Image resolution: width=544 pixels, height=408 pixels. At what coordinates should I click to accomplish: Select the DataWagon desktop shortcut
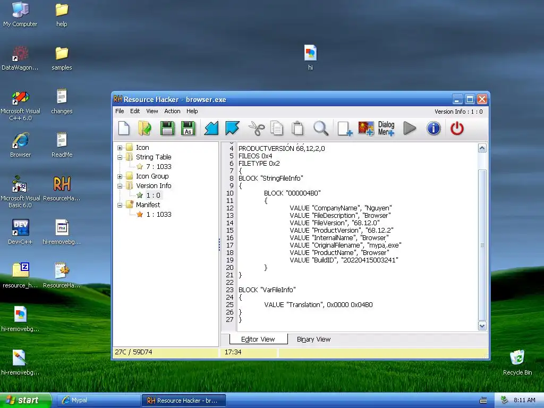(x=20, y=58)
